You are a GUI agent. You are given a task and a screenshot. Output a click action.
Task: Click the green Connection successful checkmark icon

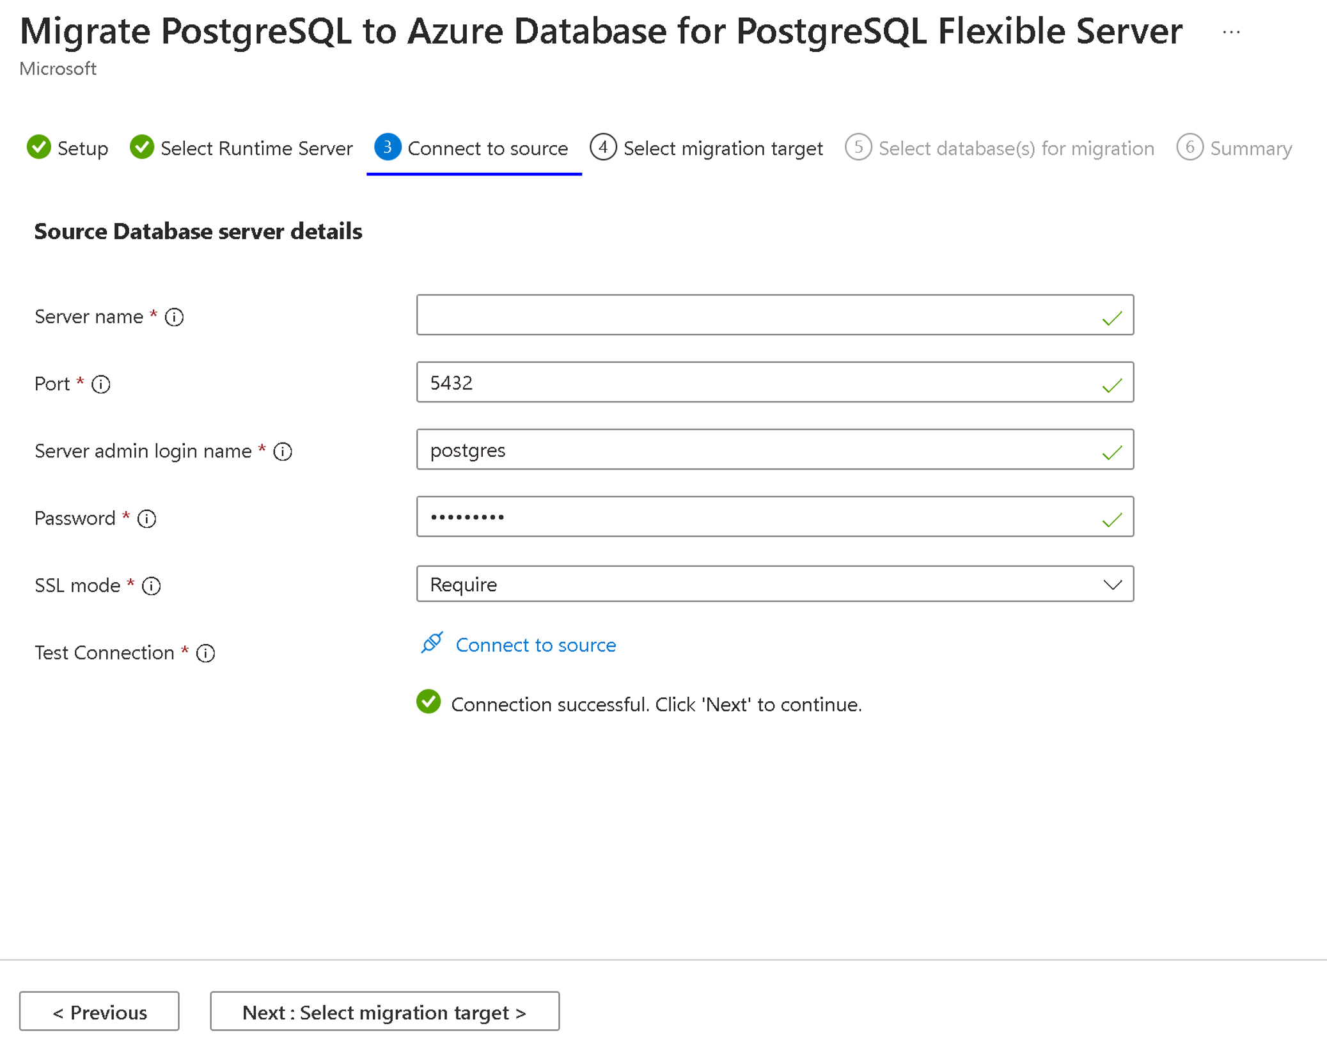[428, 702]
